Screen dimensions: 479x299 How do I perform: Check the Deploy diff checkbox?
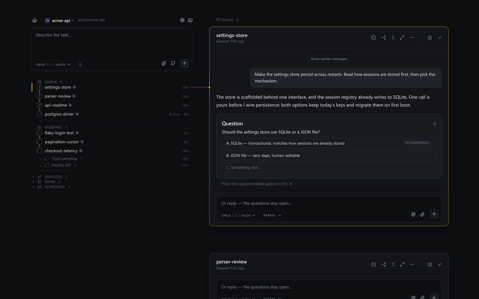coord(47,165)
